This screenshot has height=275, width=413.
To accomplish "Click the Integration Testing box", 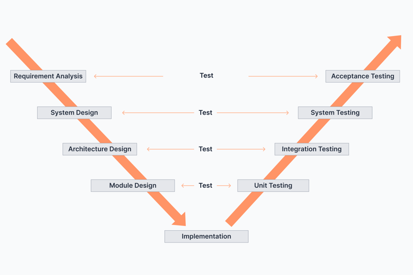I will click(312, 149).
